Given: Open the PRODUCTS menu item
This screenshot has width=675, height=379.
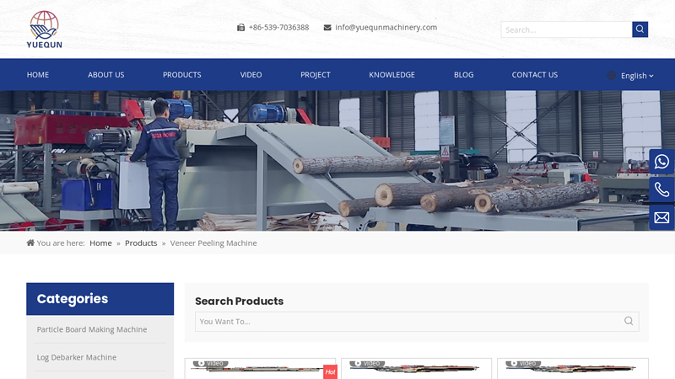Looking at the screenshot, I should coord(181,75).
